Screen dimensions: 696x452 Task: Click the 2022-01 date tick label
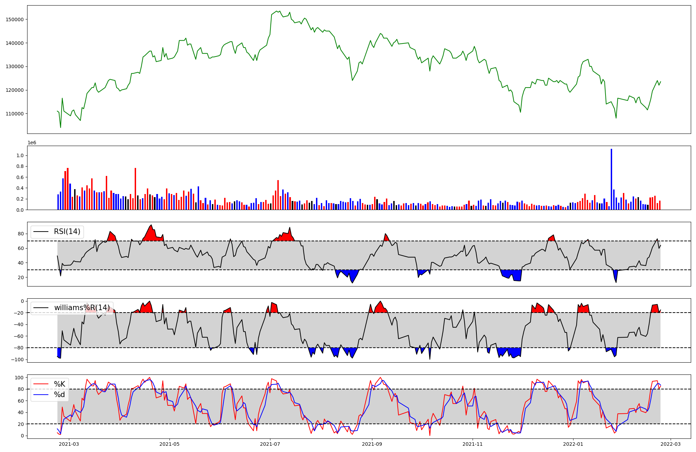click(573, 444)
